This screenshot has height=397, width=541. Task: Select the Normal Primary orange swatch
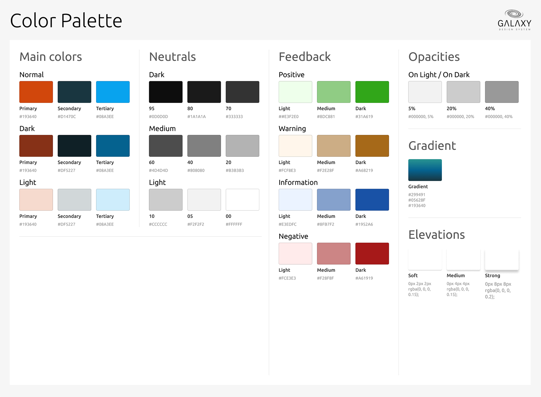coord(36,92)
